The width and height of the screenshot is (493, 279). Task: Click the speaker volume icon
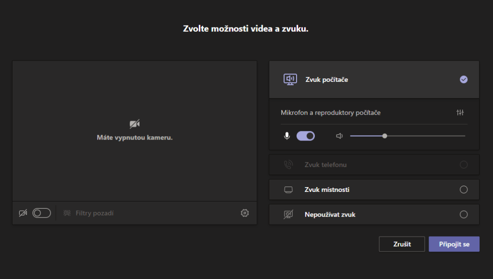point(339,136)
